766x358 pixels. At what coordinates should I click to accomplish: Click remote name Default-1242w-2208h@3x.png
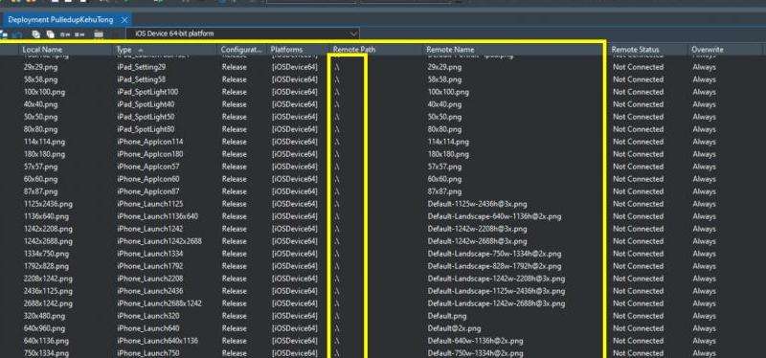tap(477, 229)
